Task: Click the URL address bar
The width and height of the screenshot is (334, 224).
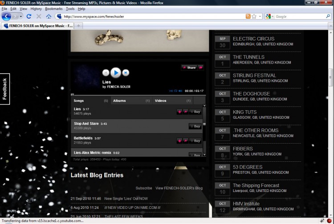Action: [153, 16]
